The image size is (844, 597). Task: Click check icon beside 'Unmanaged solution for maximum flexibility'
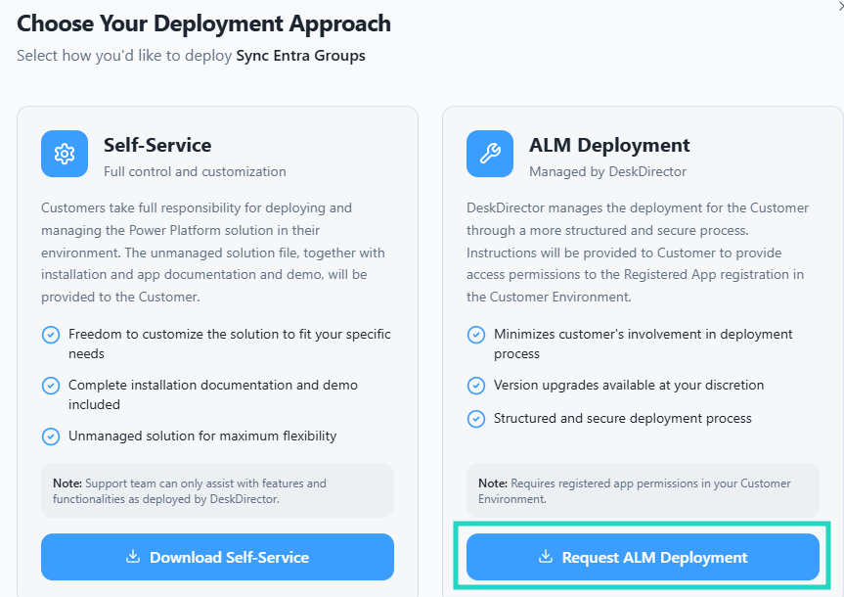click(x=51, y=436)
